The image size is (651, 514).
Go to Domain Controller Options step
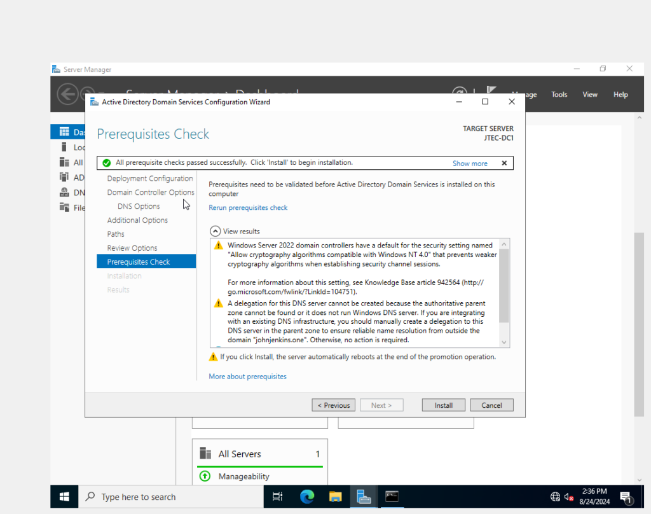(x=150, y=192)
